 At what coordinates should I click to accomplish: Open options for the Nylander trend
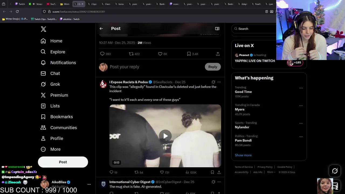[301, 123]
